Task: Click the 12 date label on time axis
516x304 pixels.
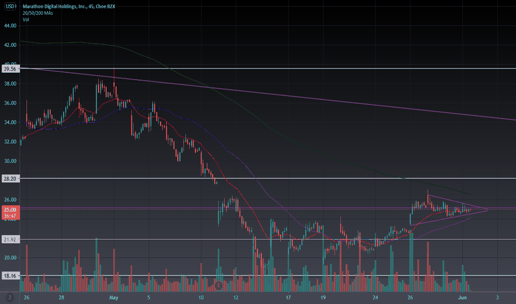Action: 236,298
